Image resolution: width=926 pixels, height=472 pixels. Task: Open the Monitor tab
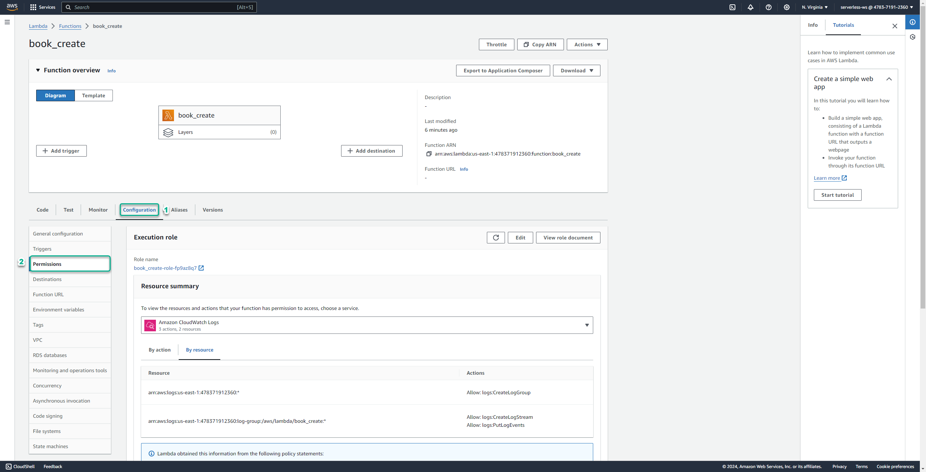click(x=98, y=210)
